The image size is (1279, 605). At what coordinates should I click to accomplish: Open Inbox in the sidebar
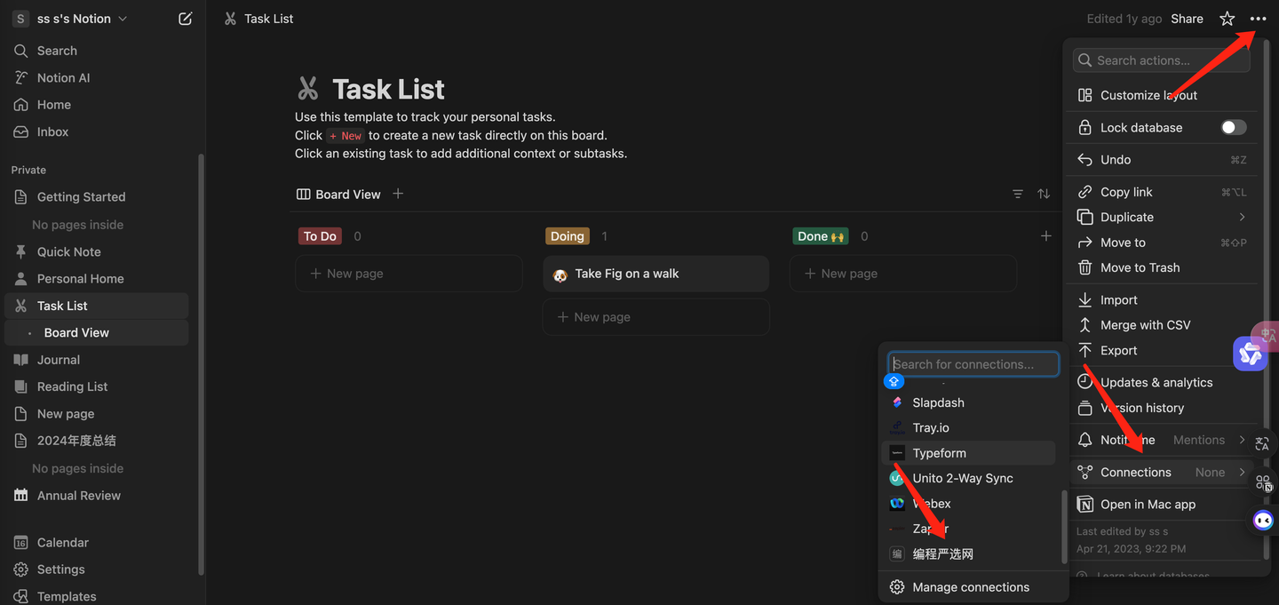coord(52,131)
